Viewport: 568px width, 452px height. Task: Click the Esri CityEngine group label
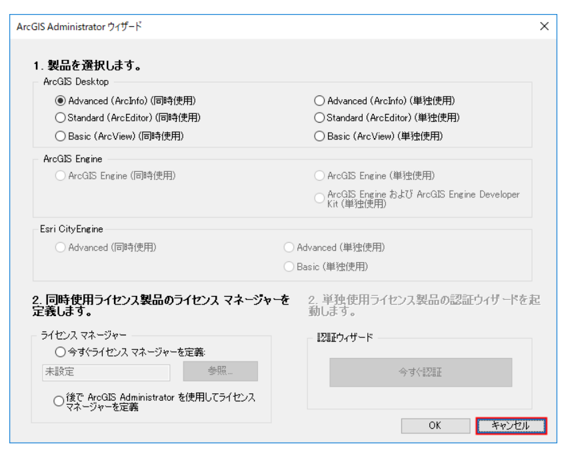click(x=72, y=229)
